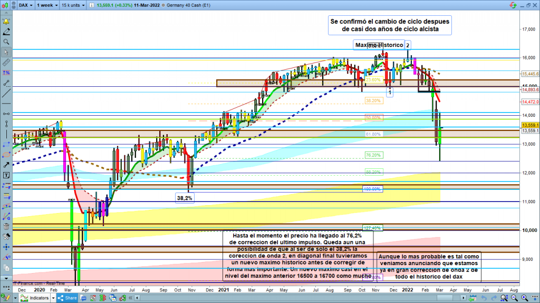Select the magnifier zoom tool
This screenshot has width=540, height=303.
tap(6, 42)
